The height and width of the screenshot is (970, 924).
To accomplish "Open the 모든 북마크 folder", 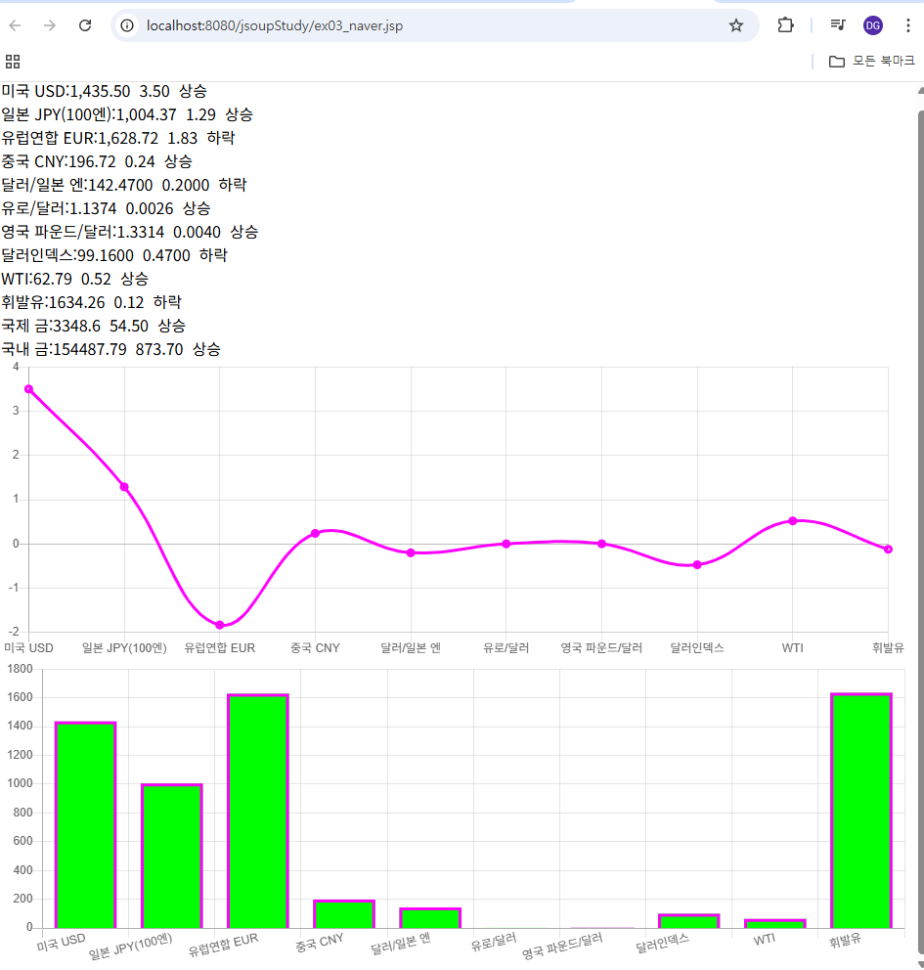I will pos(871,62).
